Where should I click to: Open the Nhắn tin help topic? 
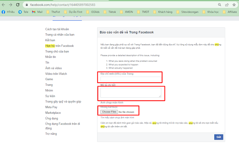50,57
